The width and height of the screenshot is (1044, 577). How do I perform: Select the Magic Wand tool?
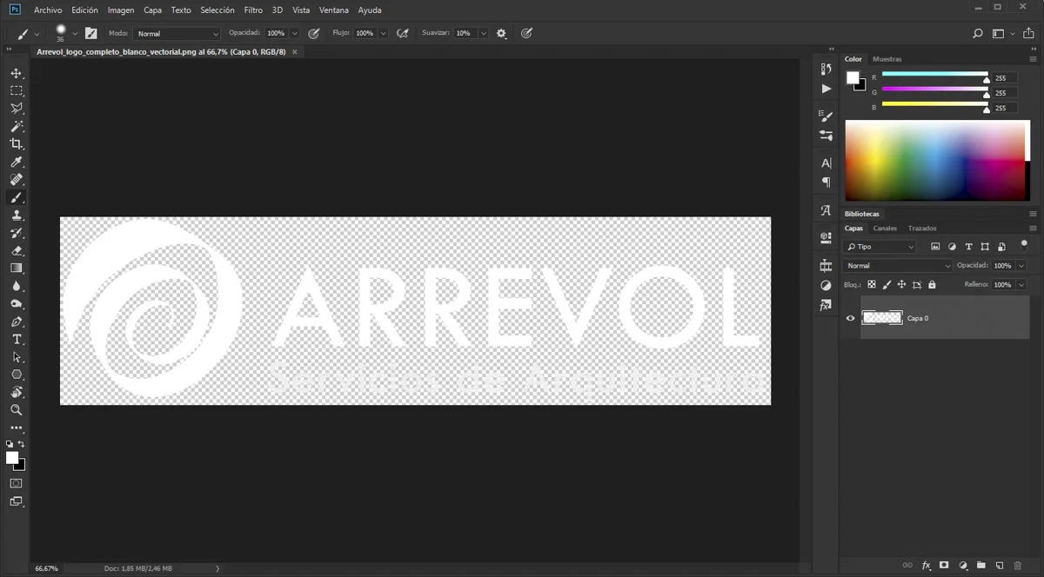pos(16,126)
